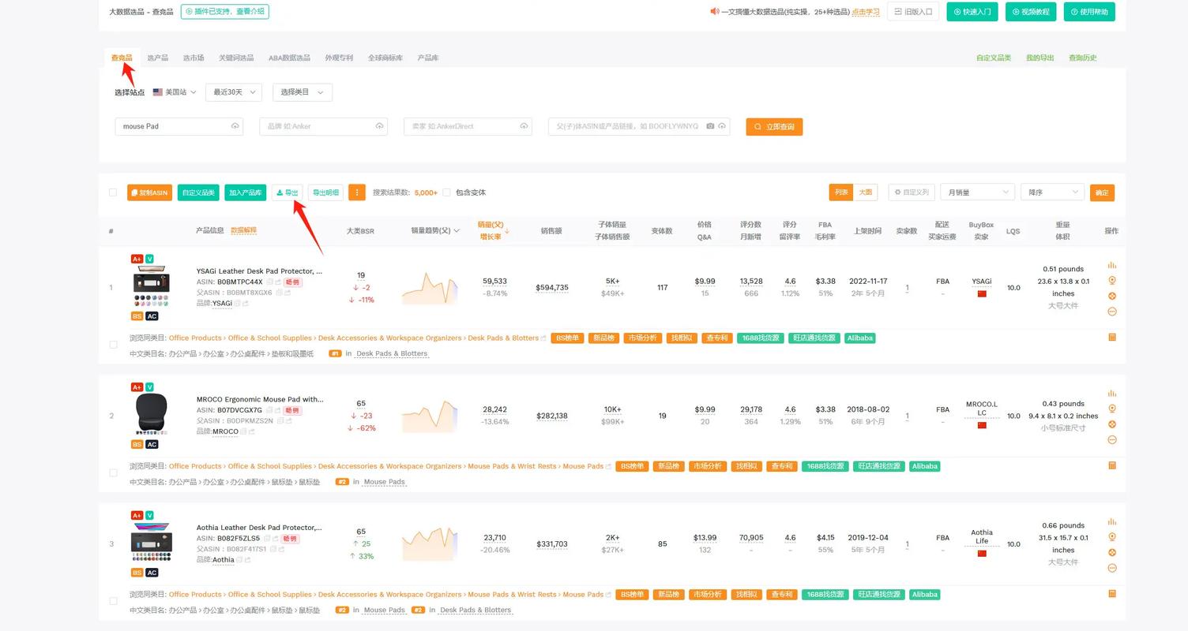This screenshot has width=1188, height=631.
Task: Open the 月销量 sort field dropdown
Action: pos(978,192)
